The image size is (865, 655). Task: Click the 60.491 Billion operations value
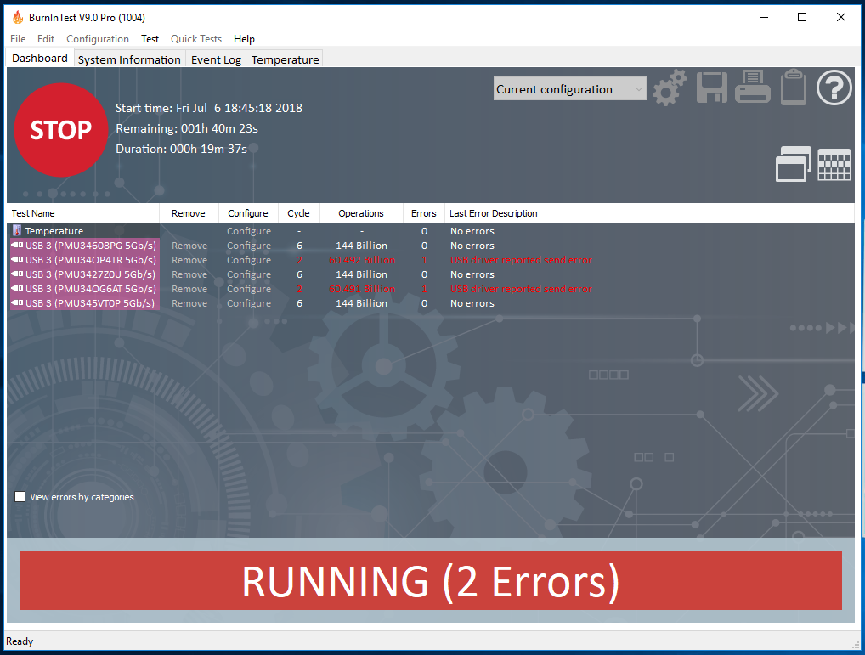[362, 288]
